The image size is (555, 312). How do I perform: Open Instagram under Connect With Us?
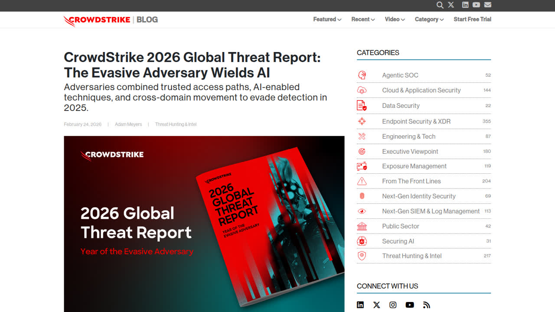coord(393,305)
